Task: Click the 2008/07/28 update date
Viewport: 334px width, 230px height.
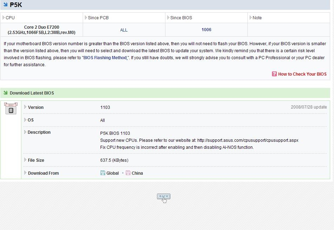Action: click(309, 107)
